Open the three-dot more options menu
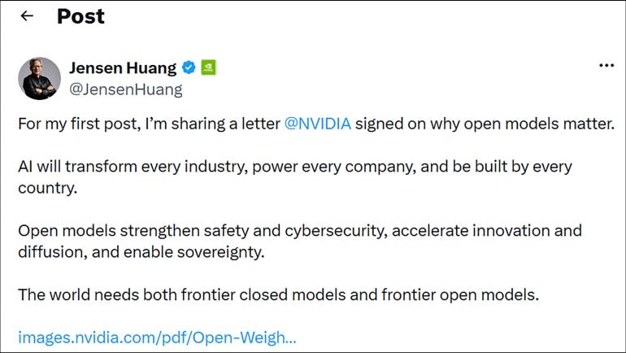626x353 pixels. [606, 66]
